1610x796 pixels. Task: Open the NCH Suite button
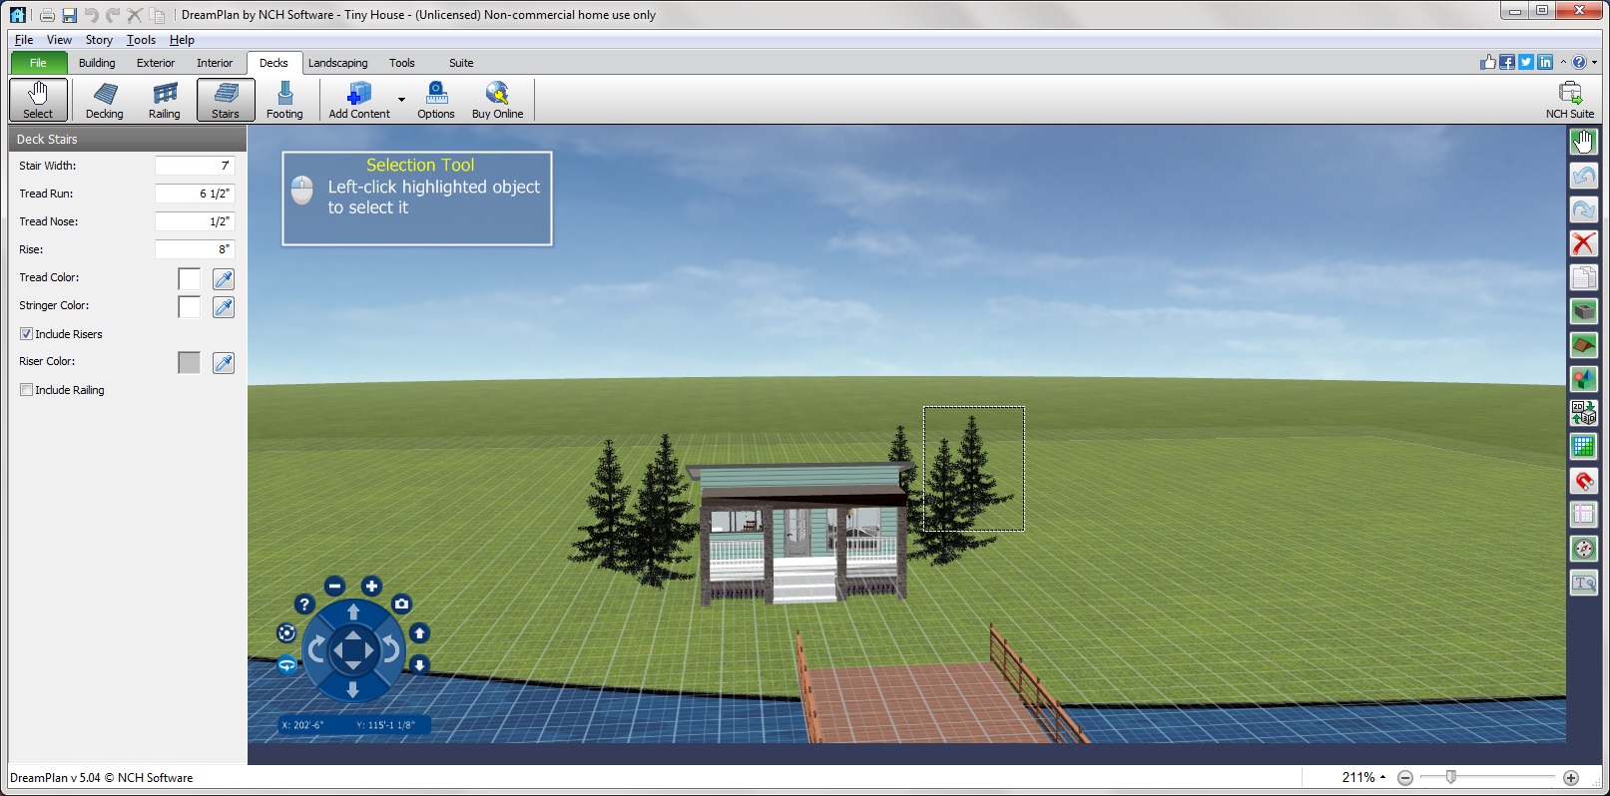(x=1569, y=100)
